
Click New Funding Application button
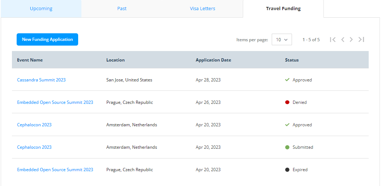click(x=47, y=39)
